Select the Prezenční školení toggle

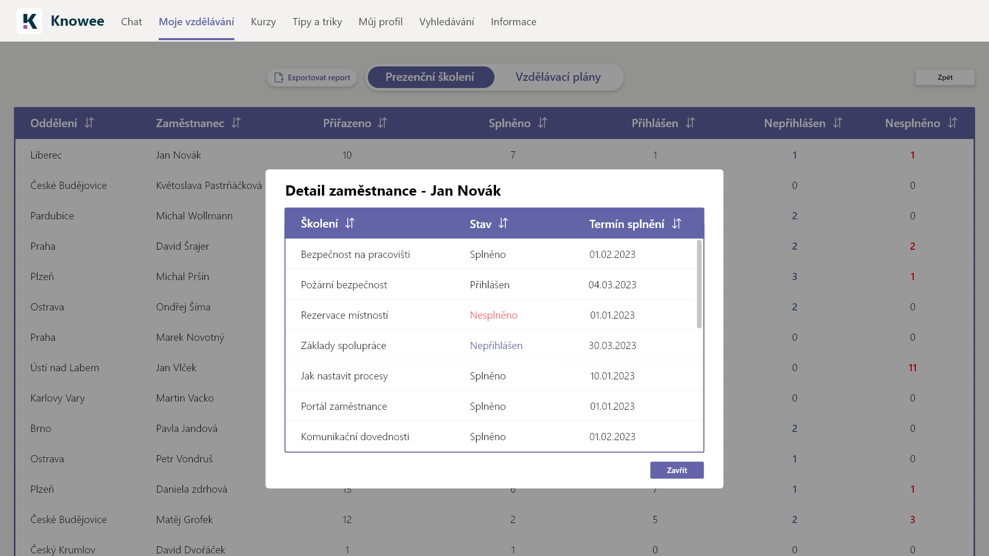click(430, 77)
